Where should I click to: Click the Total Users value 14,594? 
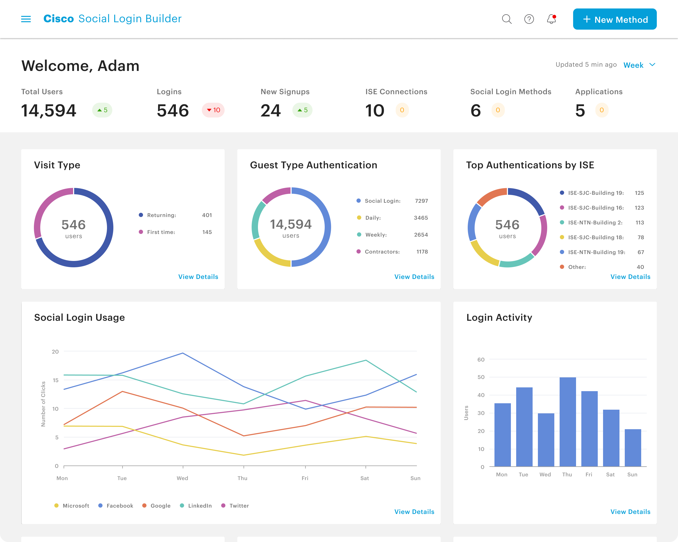tap(49, 111)
